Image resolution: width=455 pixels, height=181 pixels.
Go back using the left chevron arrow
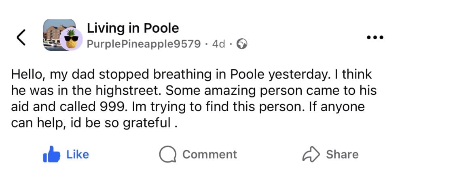(x=21, y=37)
